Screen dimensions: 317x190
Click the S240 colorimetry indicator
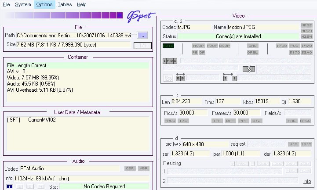tap(307, 53)
